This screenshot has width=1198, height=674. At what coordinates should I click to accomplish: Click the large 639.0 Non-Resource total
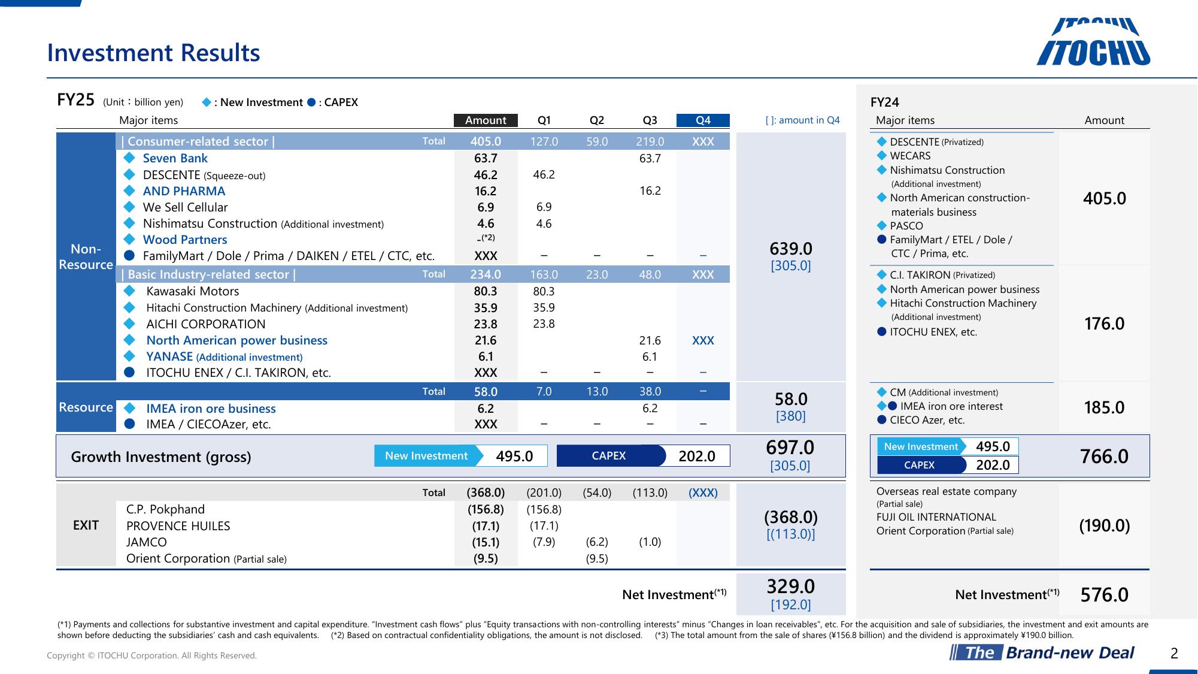tap(791, 249)
